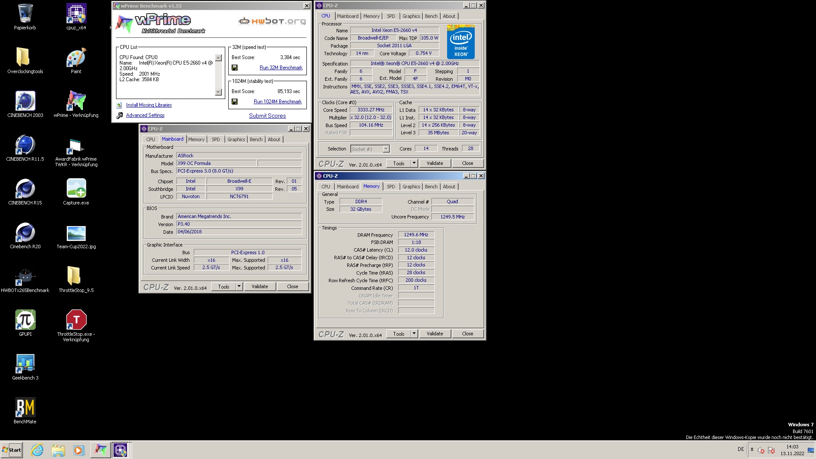Launch CINEBENCH R15 shortcut
This screenshot has width=816, height=459.
pos(25,192)
